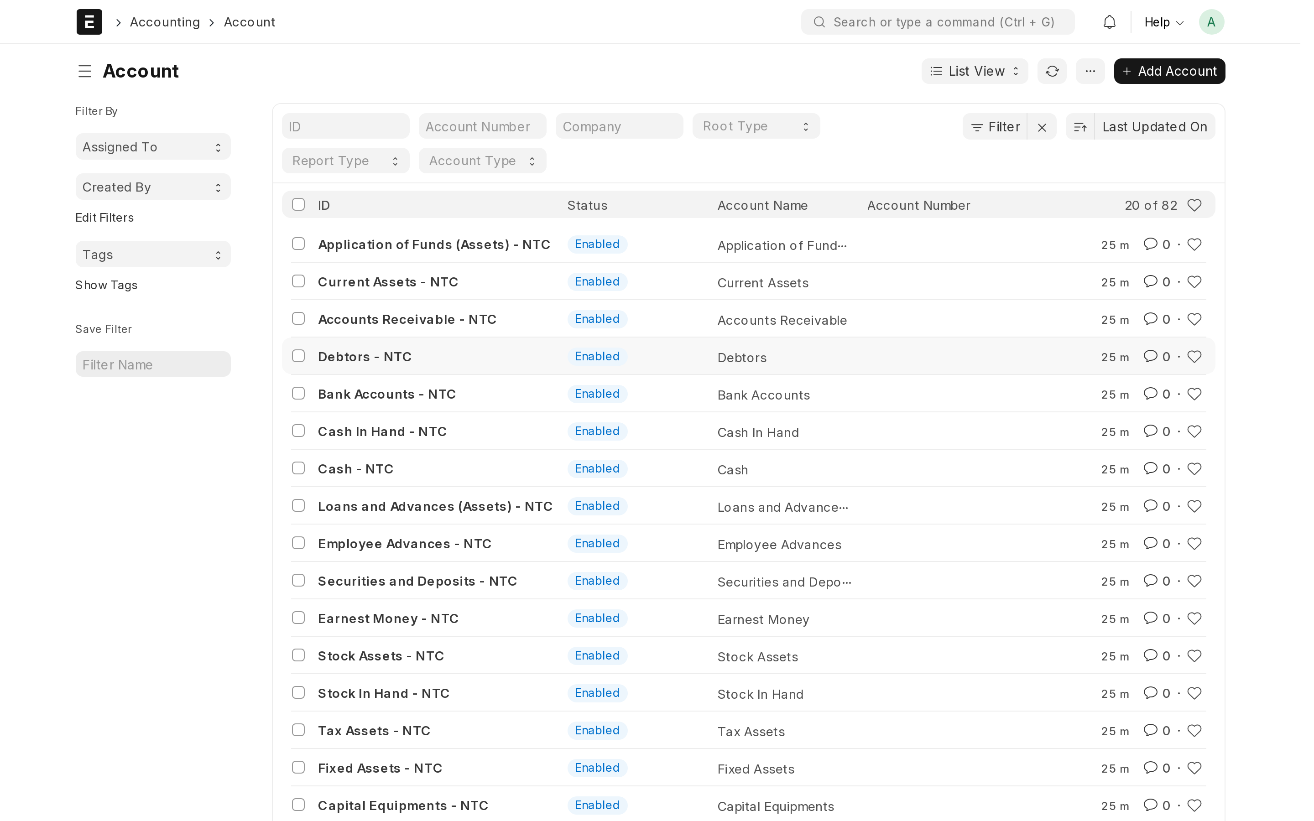Refresh the account list
This screenshot has height=821, width=1314.
click(x=1052, y=71)
